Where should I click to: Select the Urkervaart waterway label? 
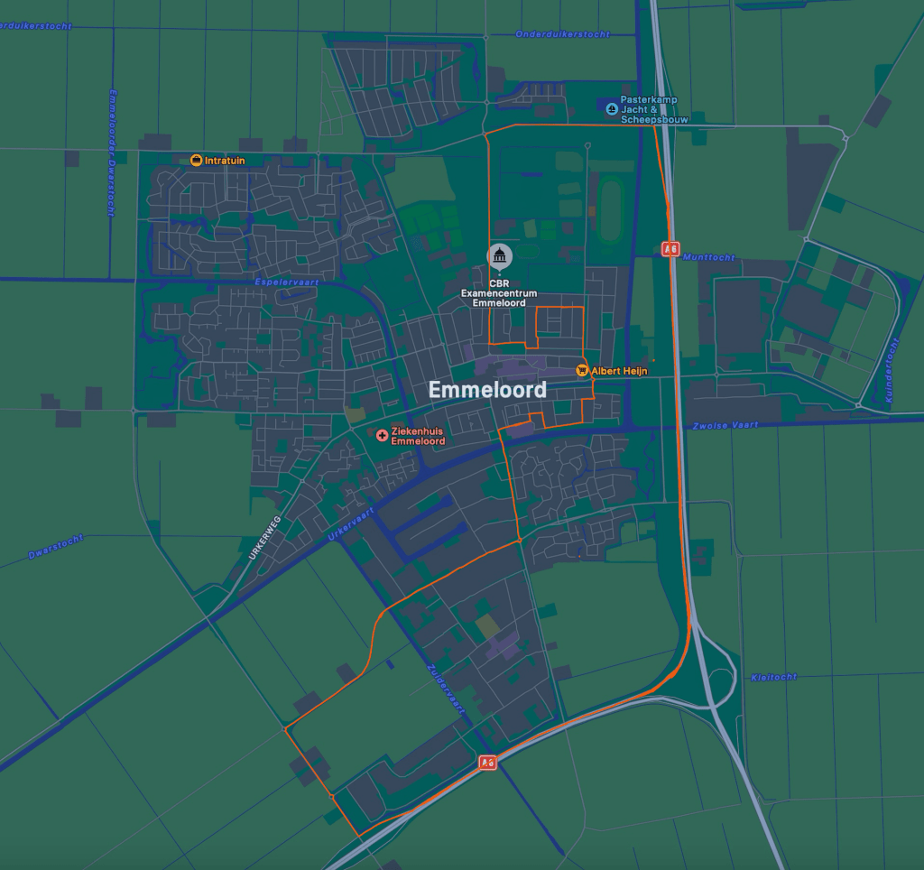click(351, 524)
